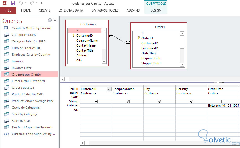Image resolution: width=240 pixels, height=148 pixels.
Task: Select Quarterly Orders by Product crosstab query icon
Action: (6, 28)
